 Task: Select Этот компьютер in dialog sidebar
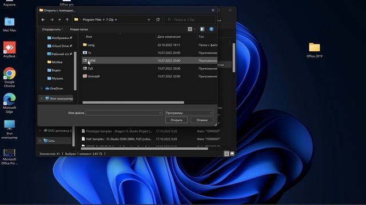59,99
